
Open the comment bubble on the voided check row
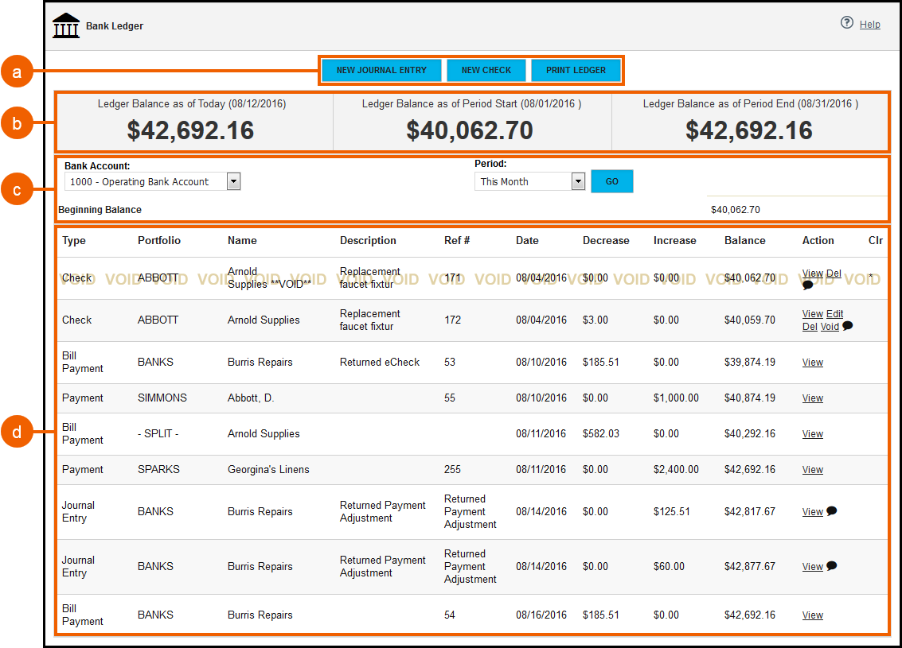(808, 284)
